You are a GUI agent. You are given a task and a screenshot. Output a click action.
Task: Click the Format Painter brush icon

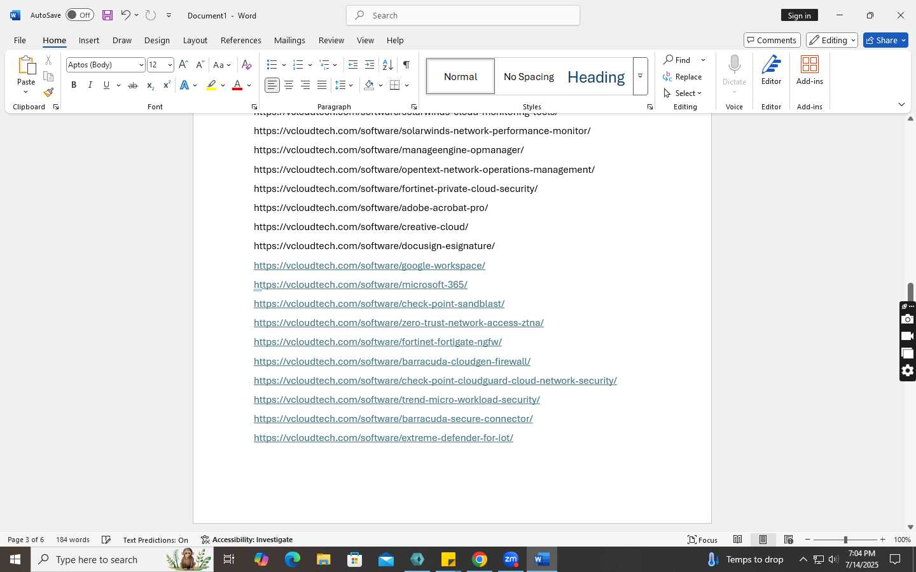(48, 93)
